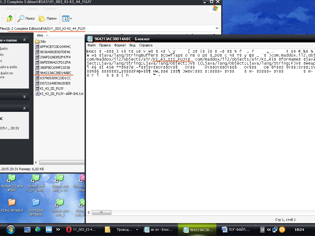Select file D0721648D96283E8
315x236 pixels.
tap(53, 83)
